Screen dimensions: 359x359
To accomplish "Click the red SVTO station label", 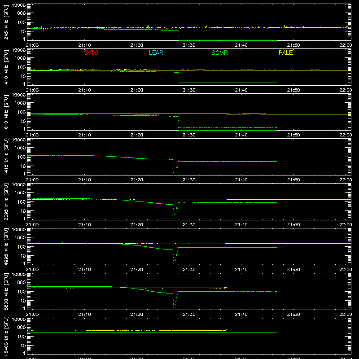I will click(91, 53).
